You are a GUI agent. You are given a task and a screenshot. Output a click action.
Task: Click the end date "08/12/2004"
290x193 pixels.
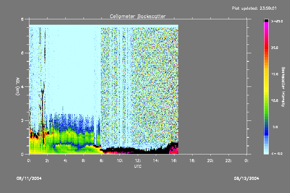247,178
